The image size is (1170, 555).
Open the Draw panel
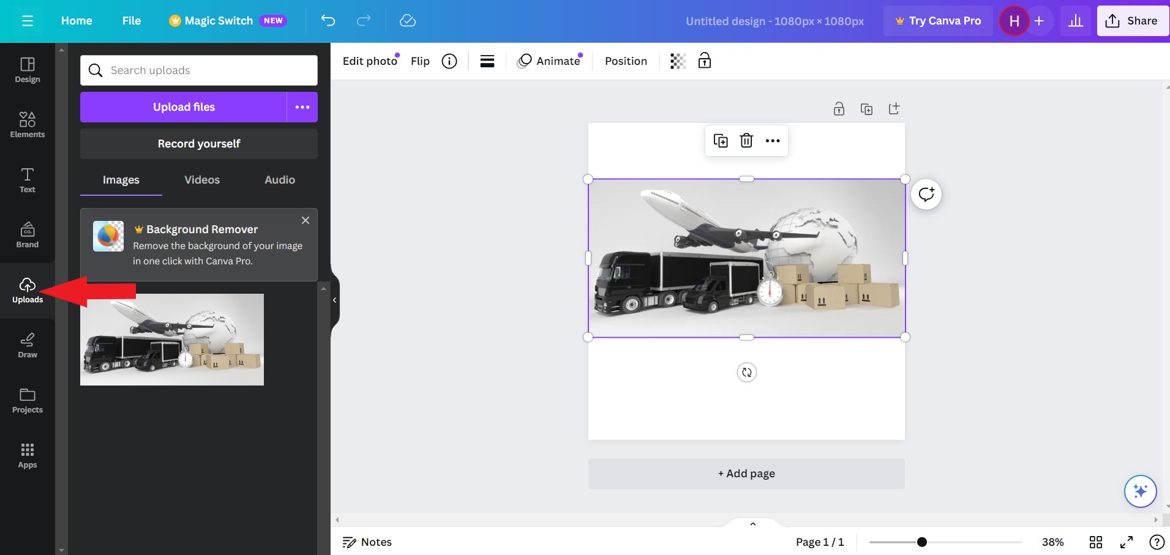pos(27,345)
